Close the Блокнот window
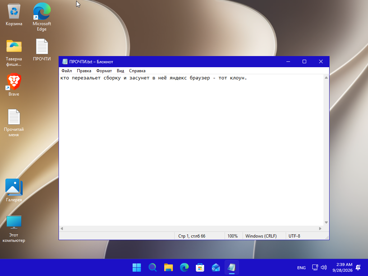Screen dimensions: 368x276 tap(321, 61)
